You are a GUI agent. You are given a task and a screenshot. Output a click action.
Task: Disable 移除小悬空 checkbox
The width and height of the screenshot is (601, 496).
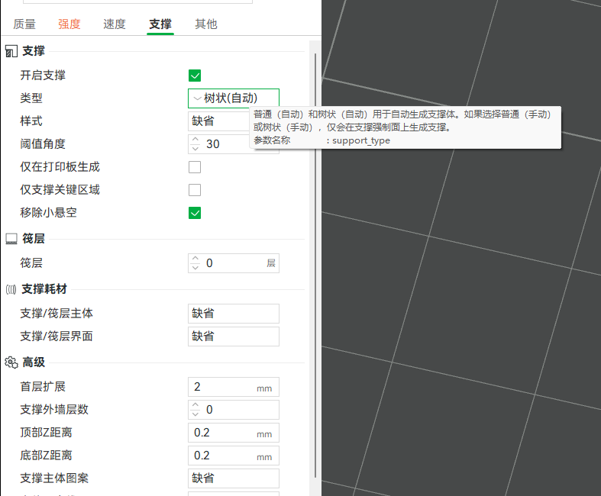point(195,213)
